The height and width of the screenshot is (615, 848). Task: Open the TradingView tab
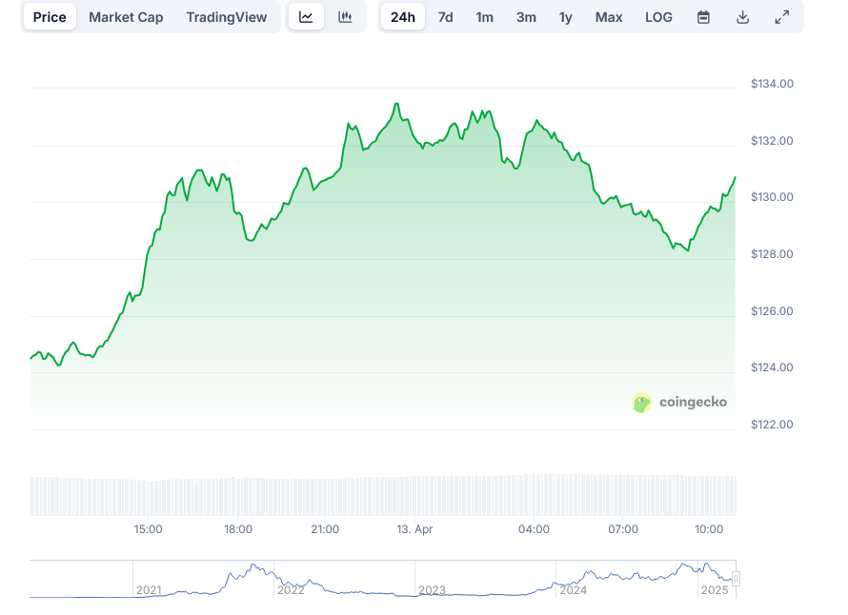tap(227, 17)
